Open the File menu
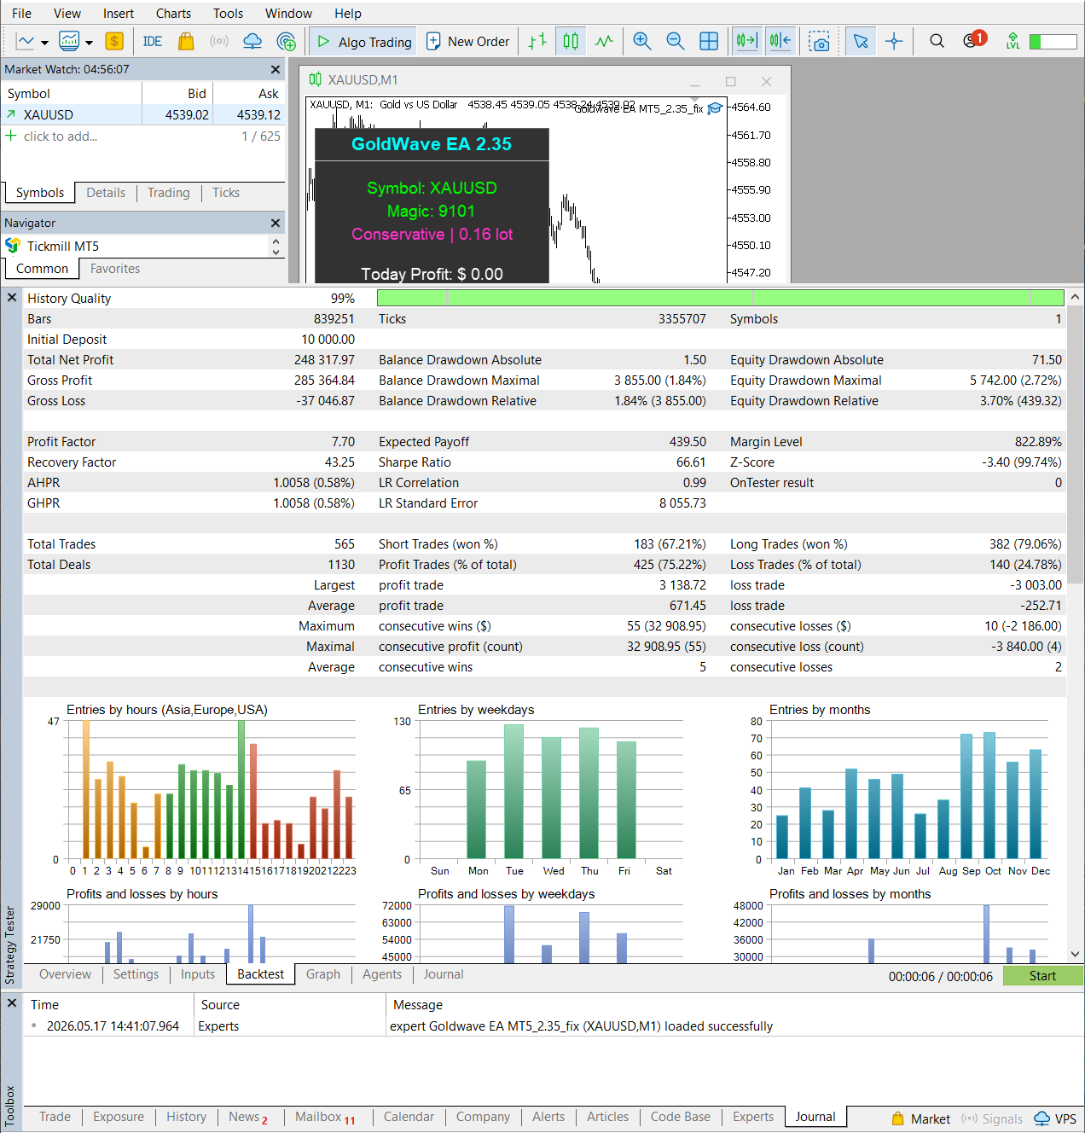The width and height of the screenshot is (1085, 1133). [x=21, y=13]
